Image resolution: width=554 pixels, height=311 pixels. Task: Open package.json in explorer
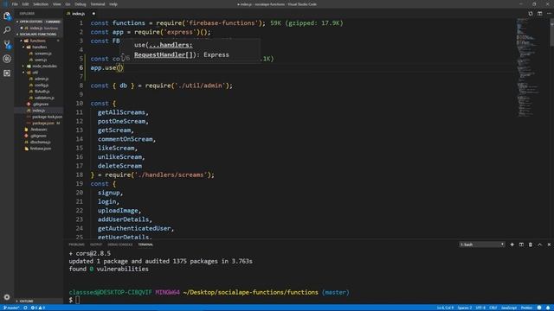[43, 124]
